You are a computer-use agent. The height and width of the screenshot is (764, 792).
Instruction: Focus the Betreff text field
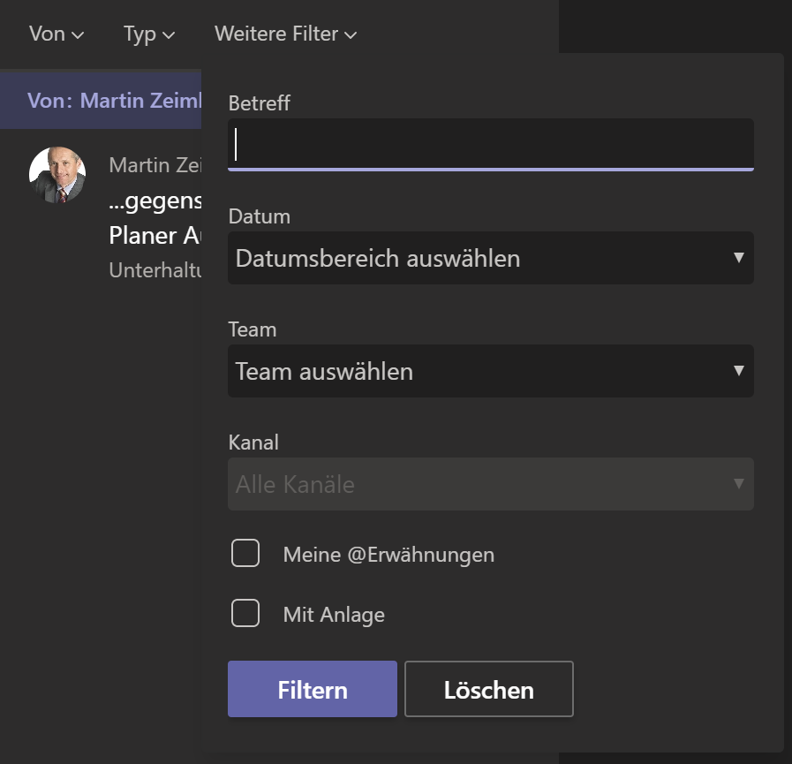[x=490, y=143]
